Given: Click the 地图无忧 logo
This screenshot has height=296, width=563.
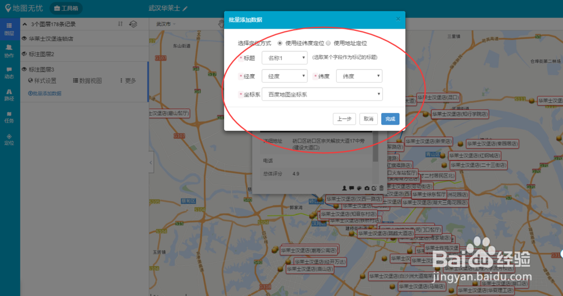Looking at the screenshot, I should (x=24, y=8).
